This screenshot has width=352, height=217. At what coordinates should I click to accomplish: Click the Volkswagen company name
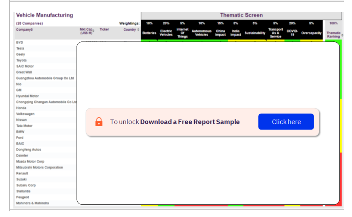point(25,114)
